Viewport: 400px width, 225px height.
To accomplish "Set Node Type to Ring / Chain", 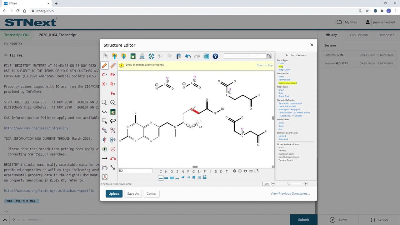I will (284, 96).
